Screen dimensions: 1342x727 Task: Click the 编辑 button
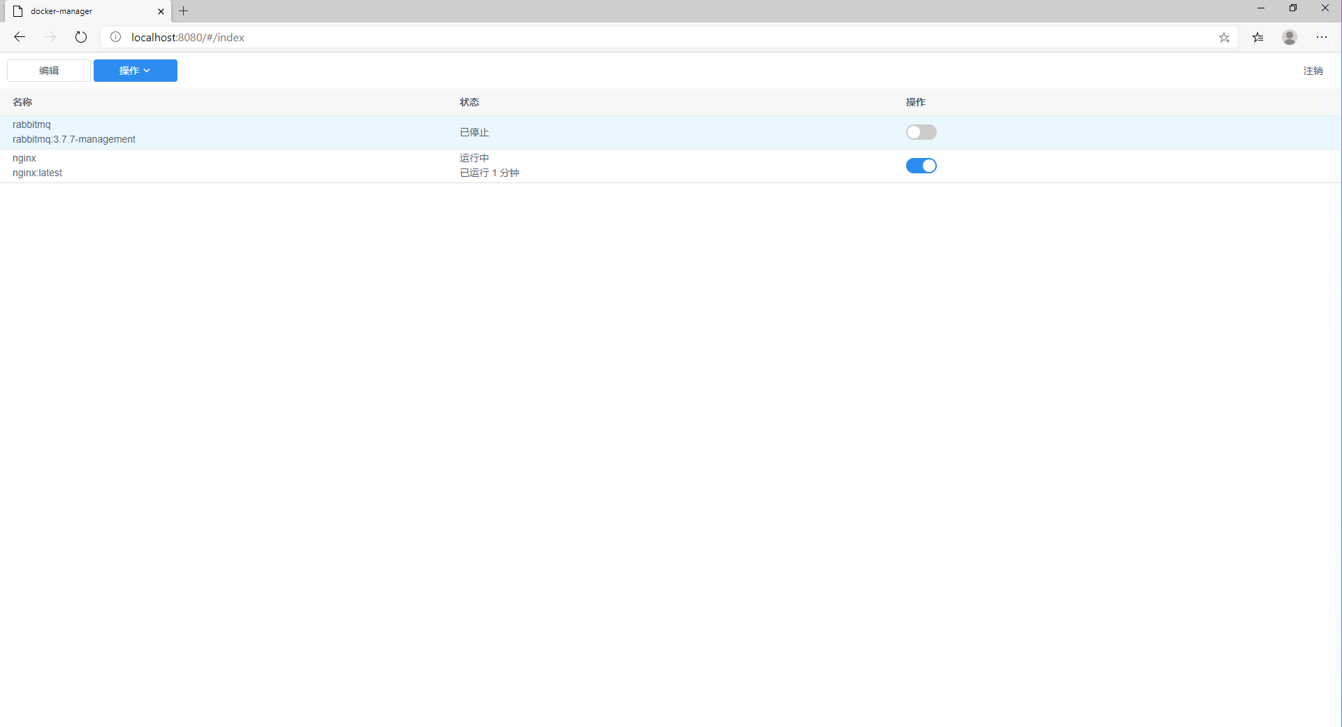click(49, 71)
